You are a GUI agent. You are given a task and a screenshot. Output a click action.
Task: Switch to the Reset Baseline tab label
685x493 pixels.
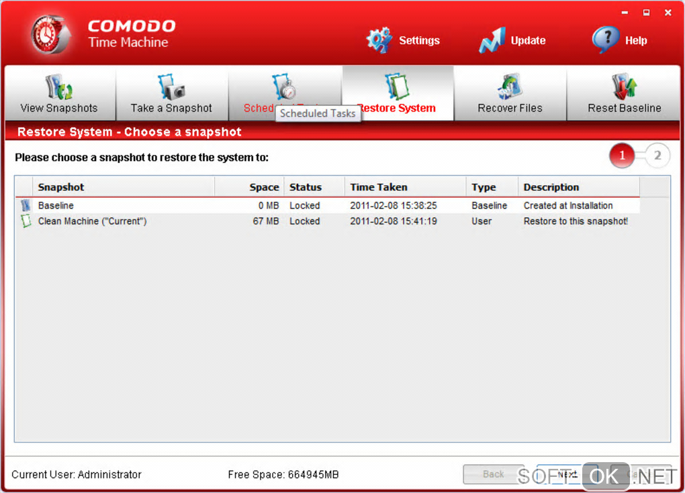(x=625, y=108)
